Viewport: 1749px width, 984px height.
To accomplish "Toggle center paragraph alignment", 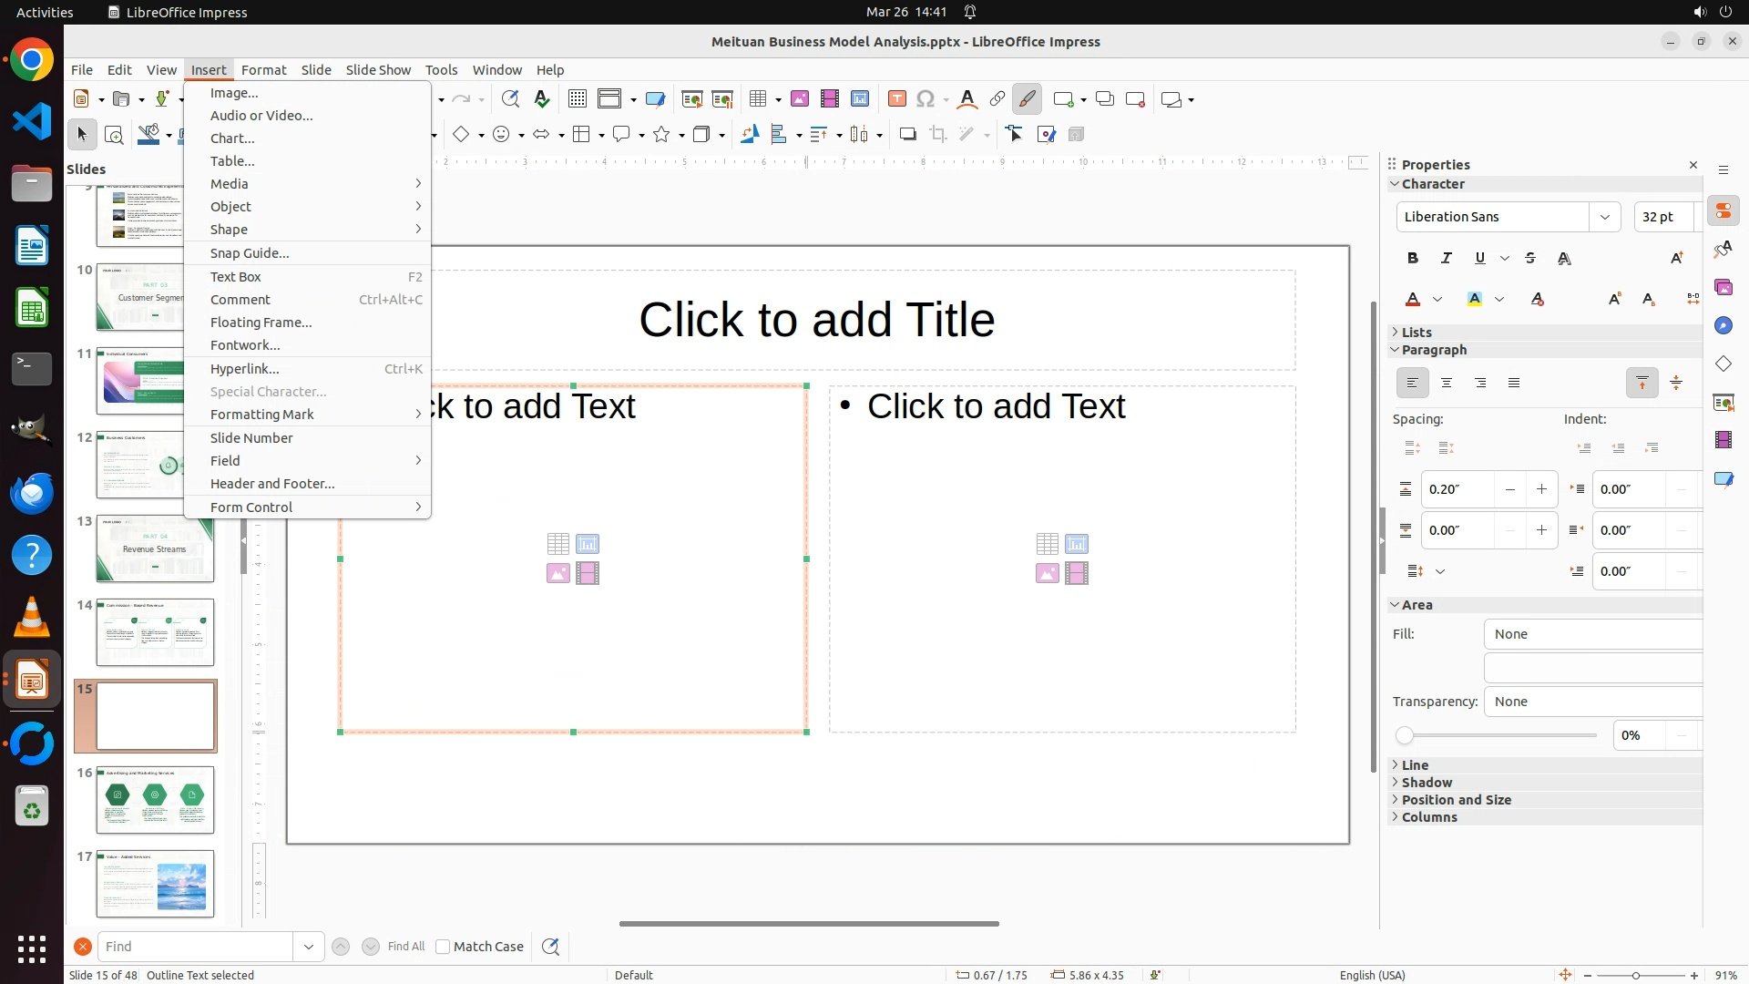I will tap(1447, 384).
